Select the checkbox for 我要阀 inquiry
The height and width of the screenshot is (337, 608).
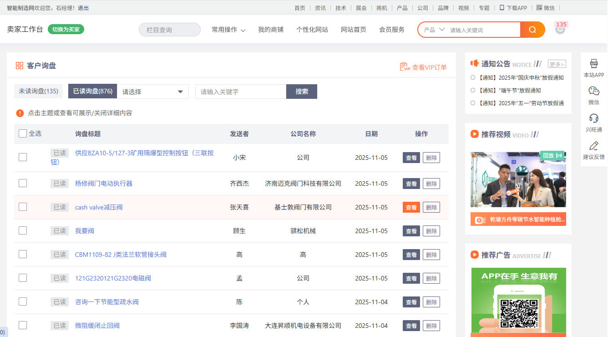click(23, 230)
